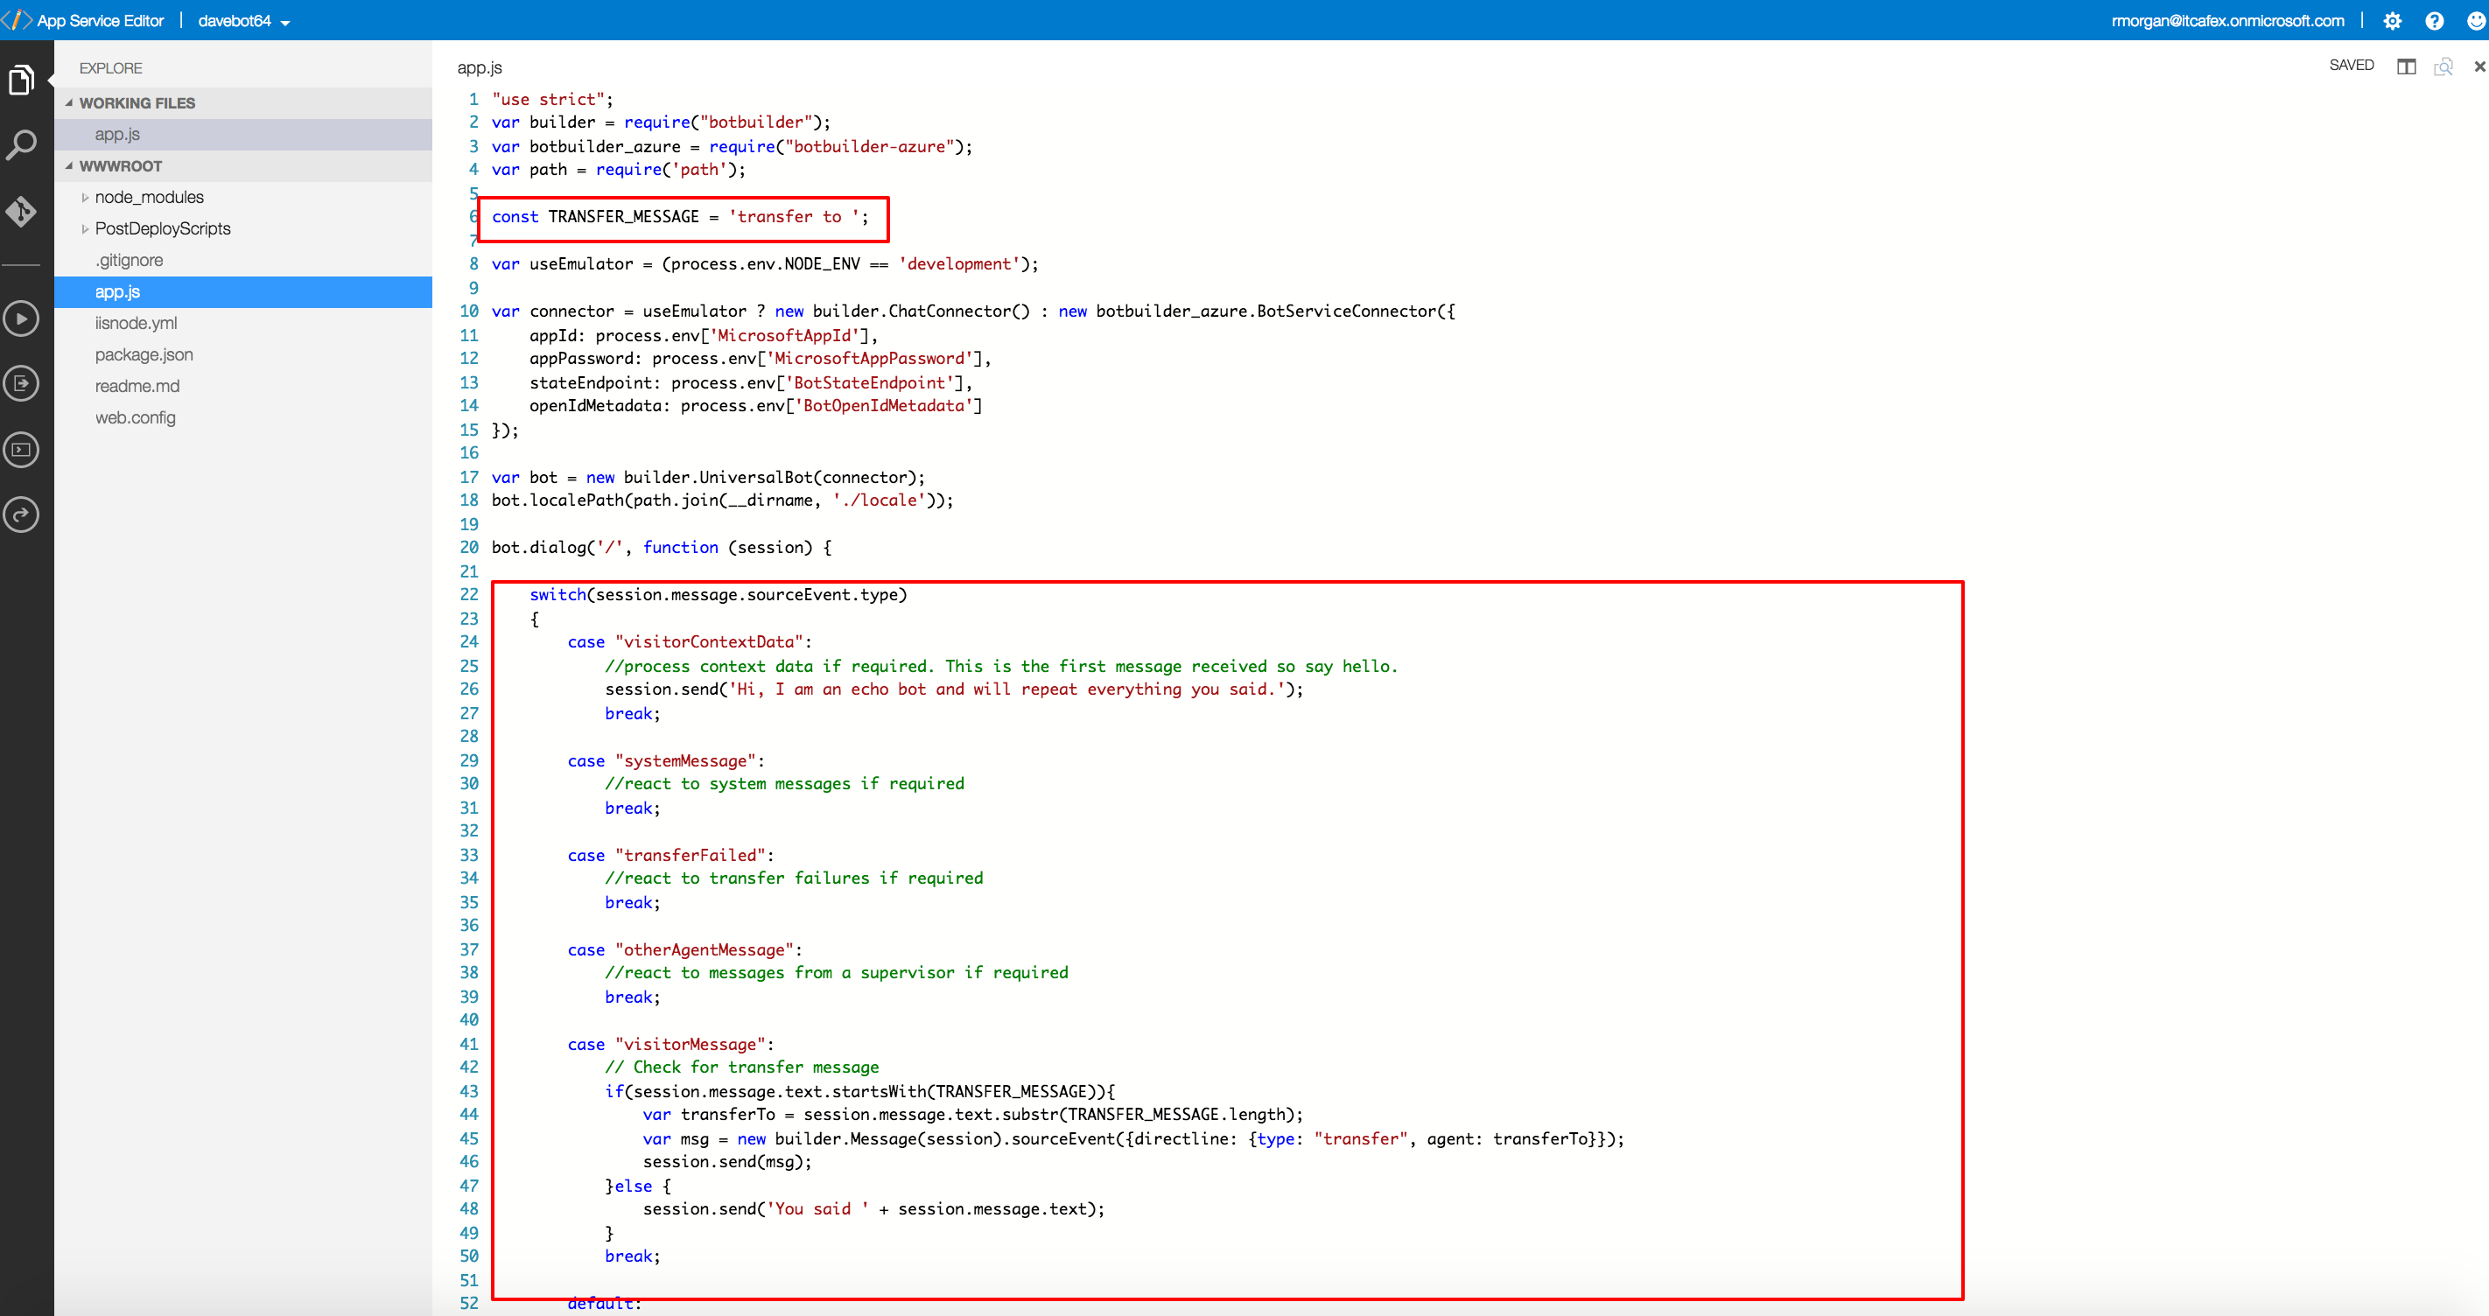Split the editor with split view icon
The image size is (2489, 1316).
[2406, 66]
